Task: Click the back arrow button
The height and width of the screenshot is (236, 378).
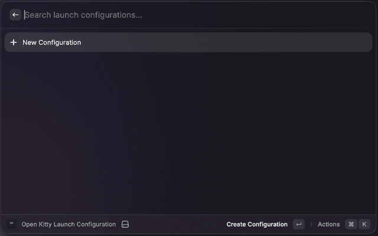Action: click(x=15, y=15)
